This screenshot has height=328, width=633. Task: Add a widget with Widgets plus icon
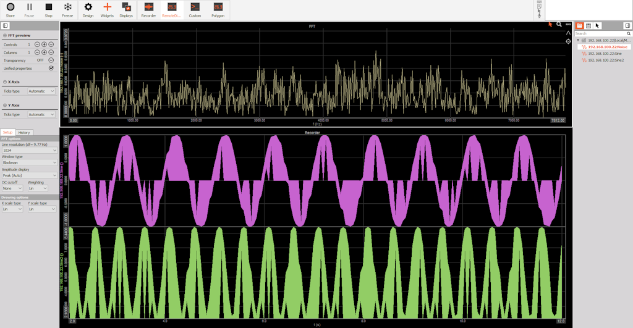click(107, 10)
